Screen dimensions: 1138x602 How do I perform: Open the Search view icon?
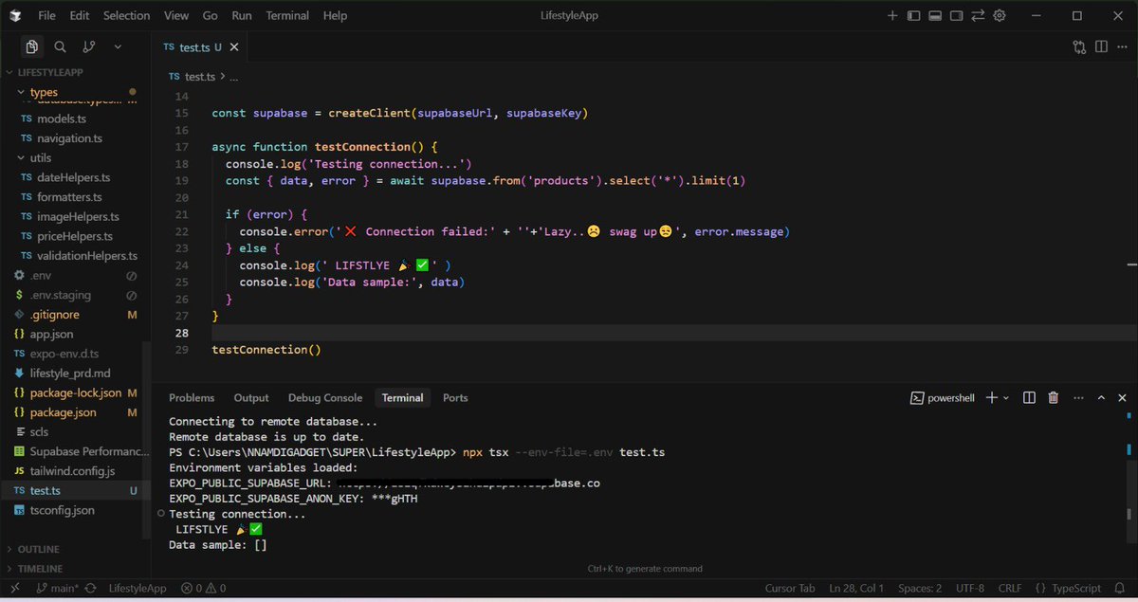pos(60,46)
